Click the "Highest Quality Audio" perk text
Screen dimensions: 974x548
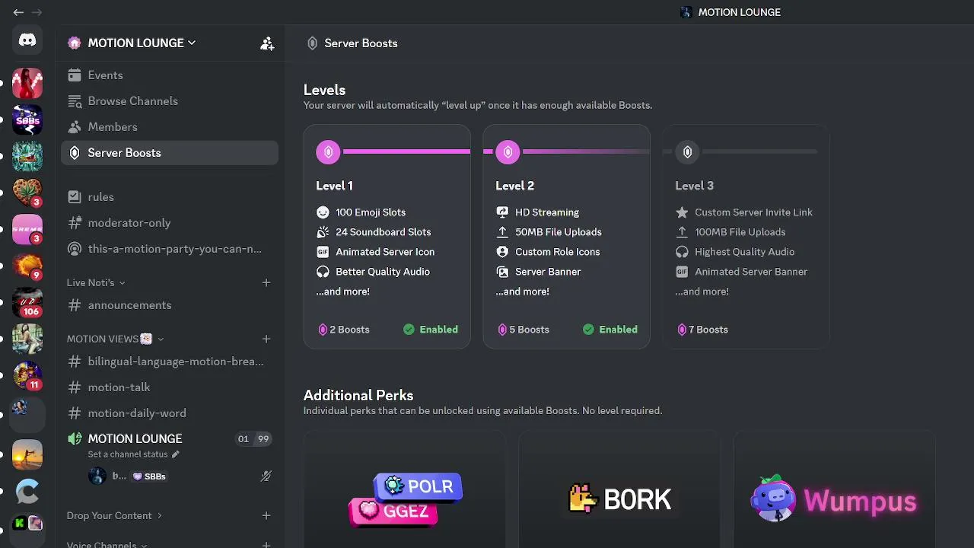tap(744, 252)
